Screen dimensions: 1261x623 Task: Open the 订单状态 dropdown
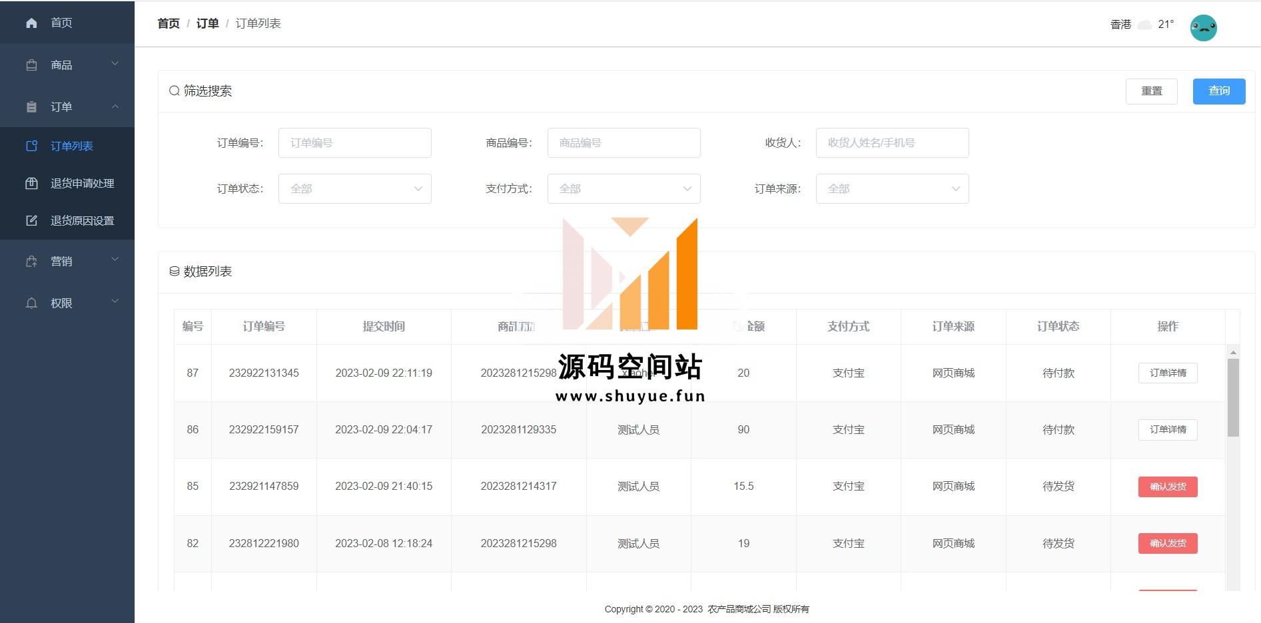pos(354,188)
